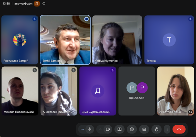
Task: Click picture-in-picture icon on Анастасія Козін tile
Action: tap(190, 112)
